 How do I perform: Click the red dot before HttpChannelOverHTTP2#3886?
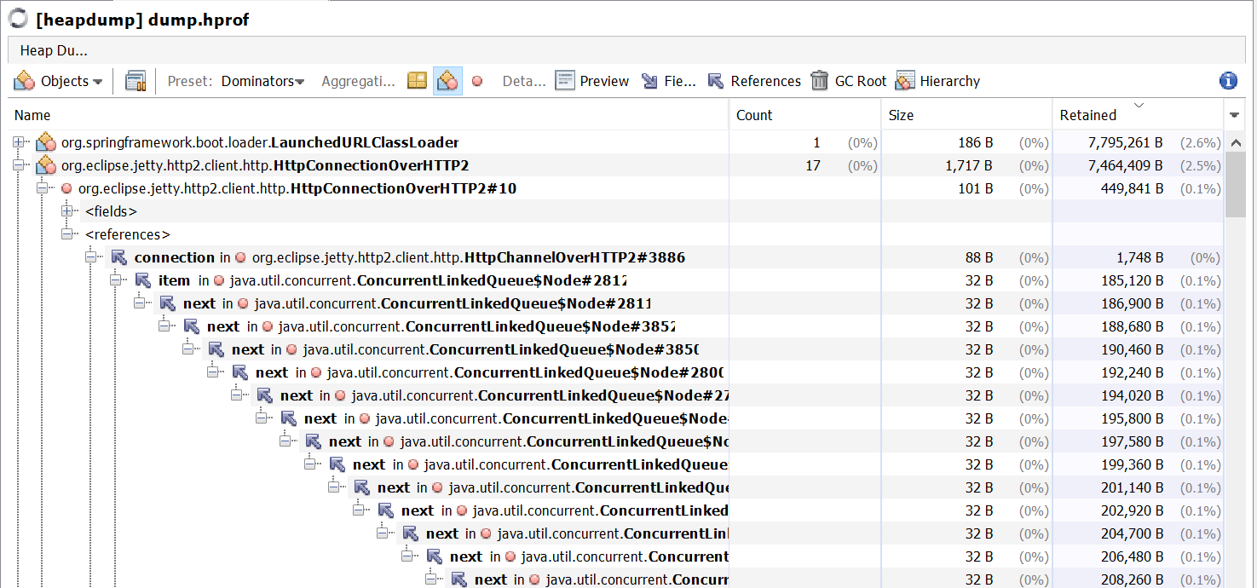point(240,258)
